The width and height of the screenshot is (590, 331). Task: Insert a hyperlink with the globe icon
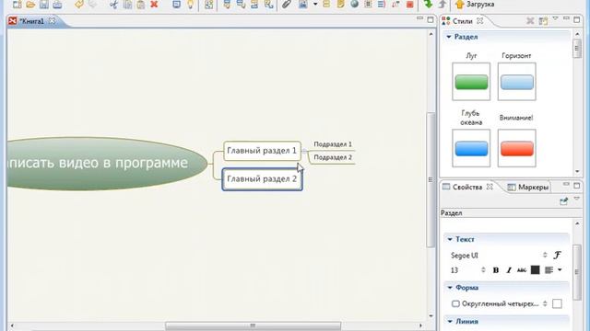tap(354, 5)
